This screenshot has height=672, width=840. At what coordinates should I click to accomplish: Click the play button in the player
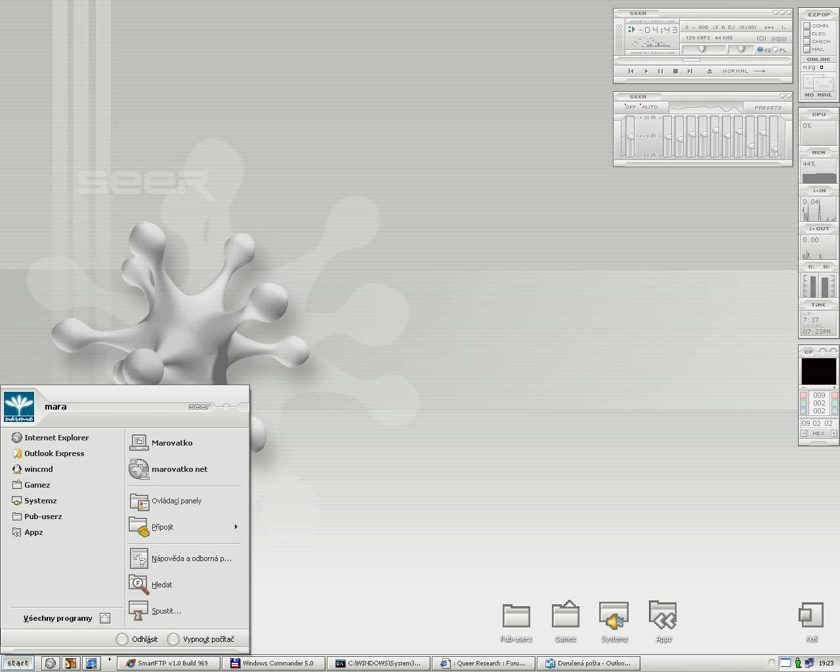point(646,71)
